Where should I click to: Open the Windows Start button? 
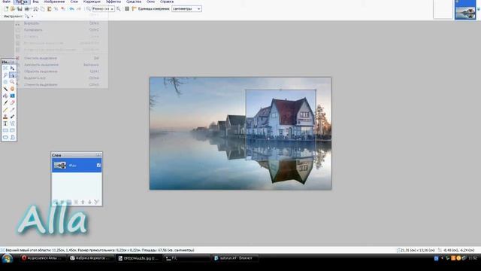(7, 258)
